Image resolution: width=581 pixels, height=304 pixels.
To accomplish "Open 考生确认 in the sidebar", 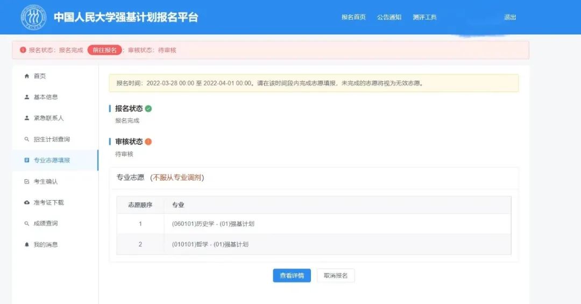I will [55, 182].
